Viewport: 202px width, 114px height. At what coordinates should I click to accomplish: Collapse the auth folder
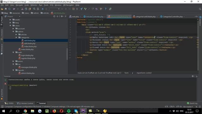coord(13,52)
